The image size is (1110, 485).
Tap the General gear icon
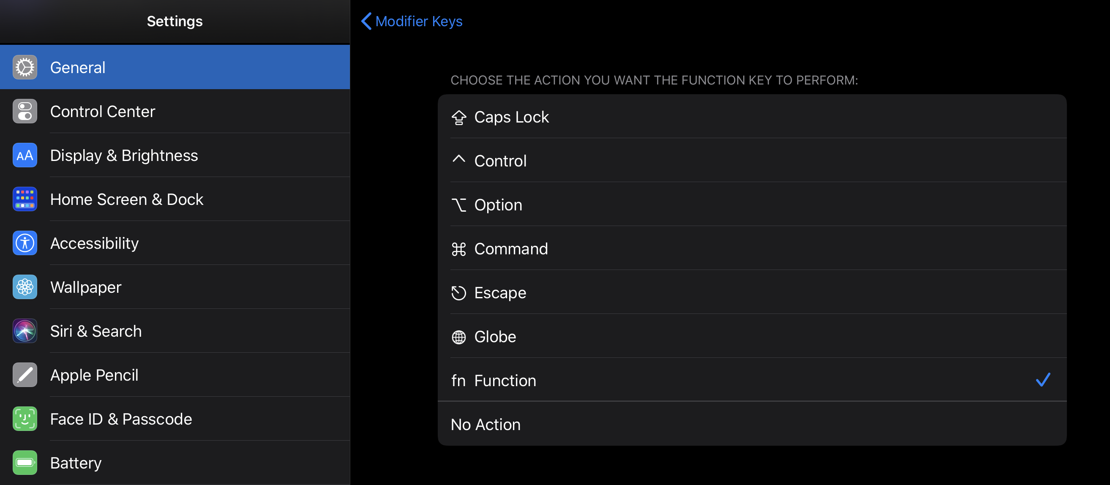(x=25, y=68)
